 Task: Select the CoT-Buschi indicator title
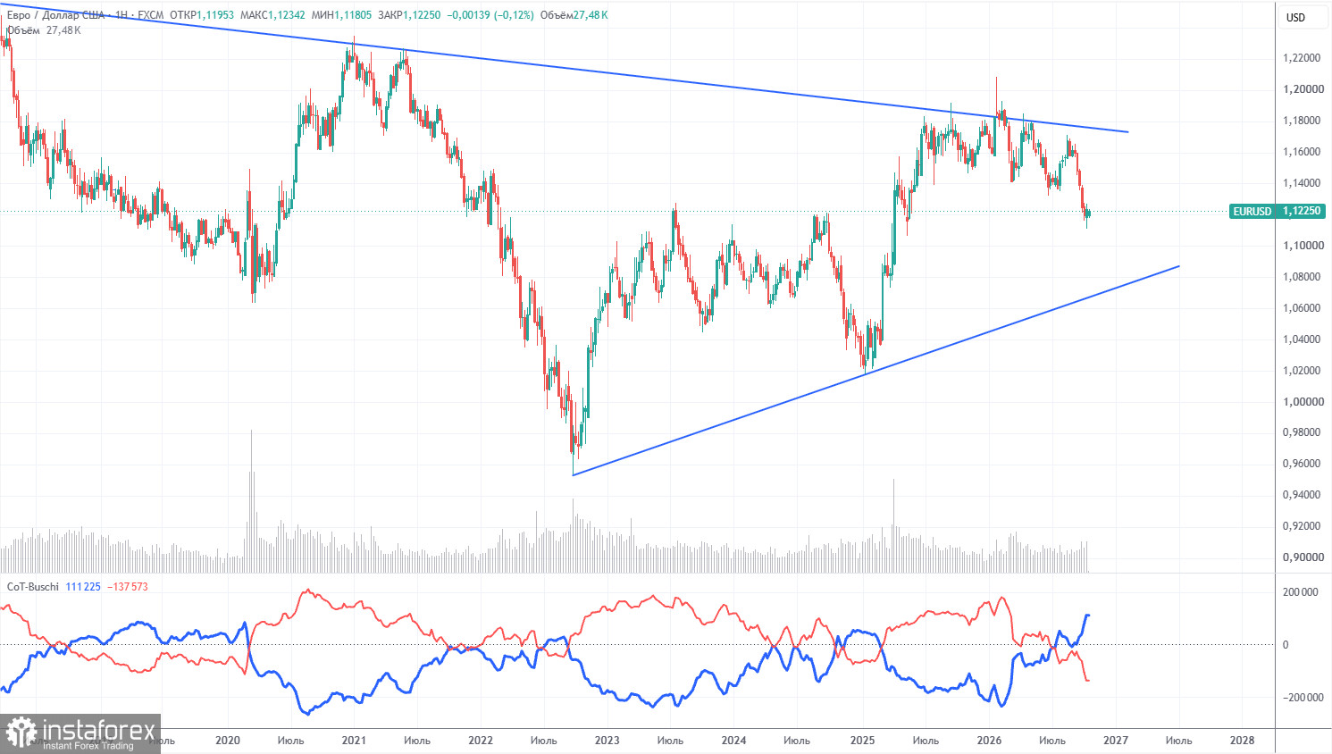point(33,587)
